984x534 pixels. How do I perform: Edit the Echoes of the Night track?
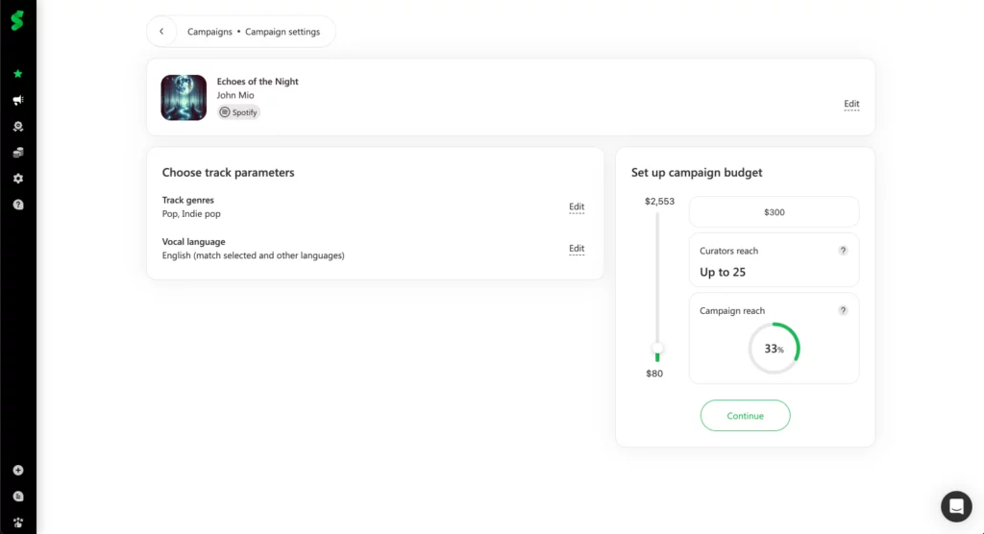click(851, 104)
